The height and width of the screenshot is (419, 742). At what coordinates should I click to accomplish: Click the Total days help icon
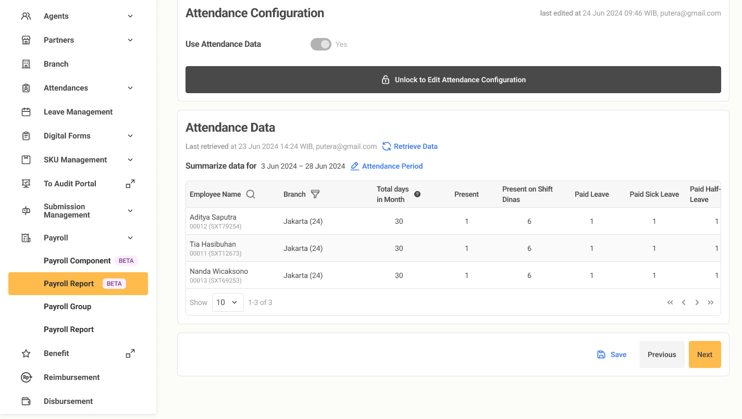417,194
